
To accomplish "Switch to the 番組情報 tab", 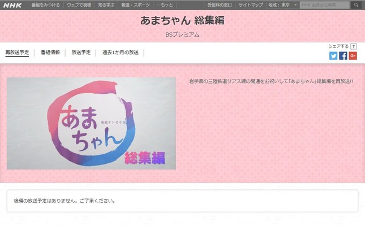I will point(50,53).
